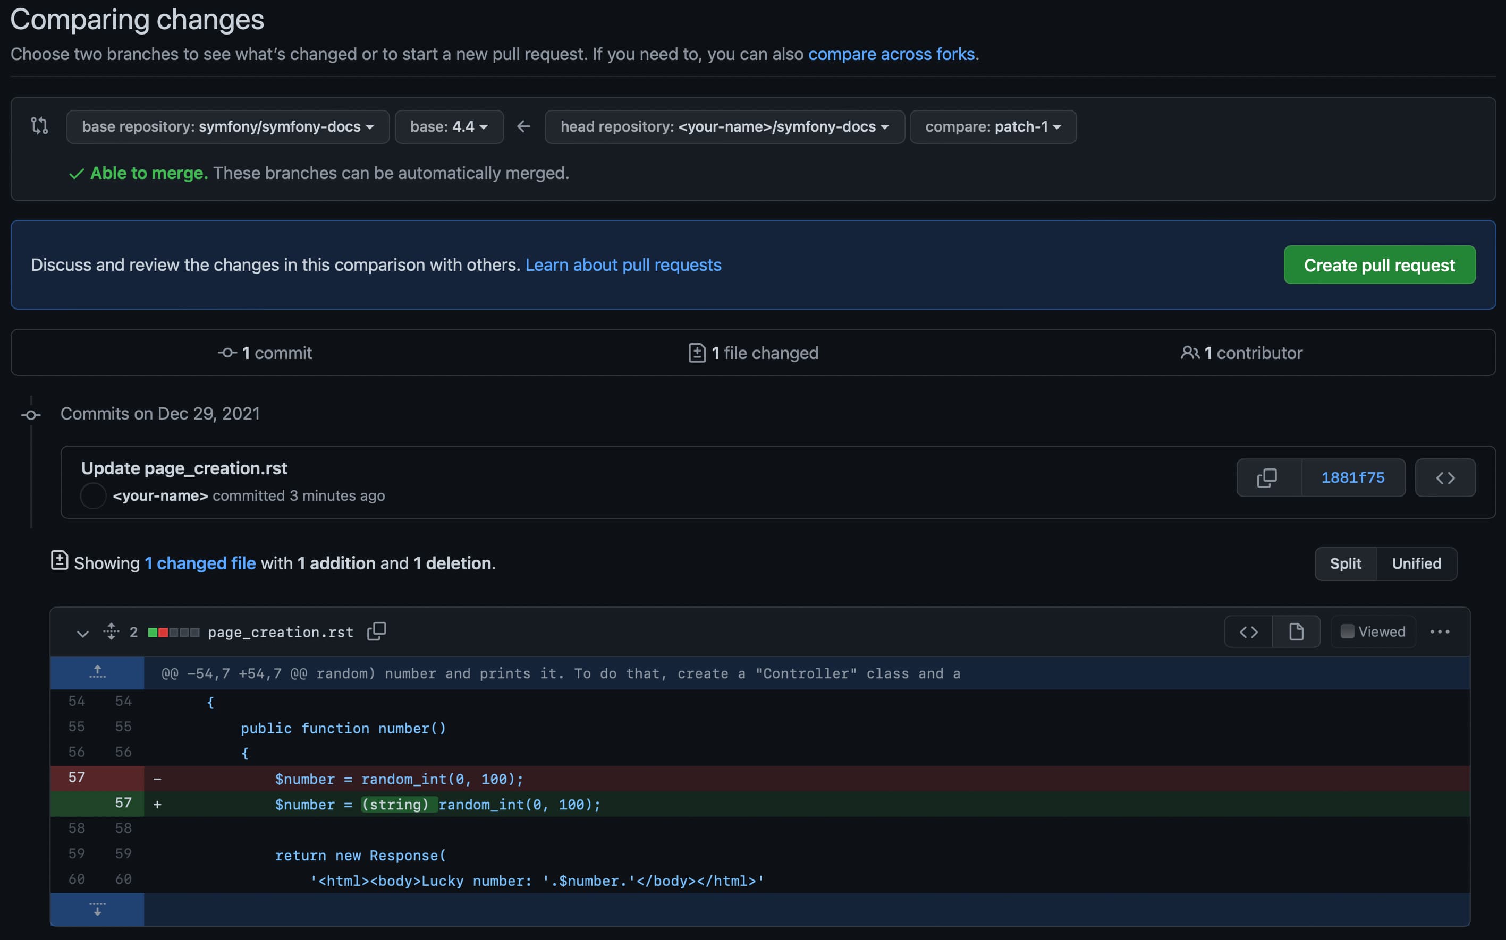Open Learn about pull requests
Image resolution: width=1506 pixels, height=940 pixels.
pos(623,264)
